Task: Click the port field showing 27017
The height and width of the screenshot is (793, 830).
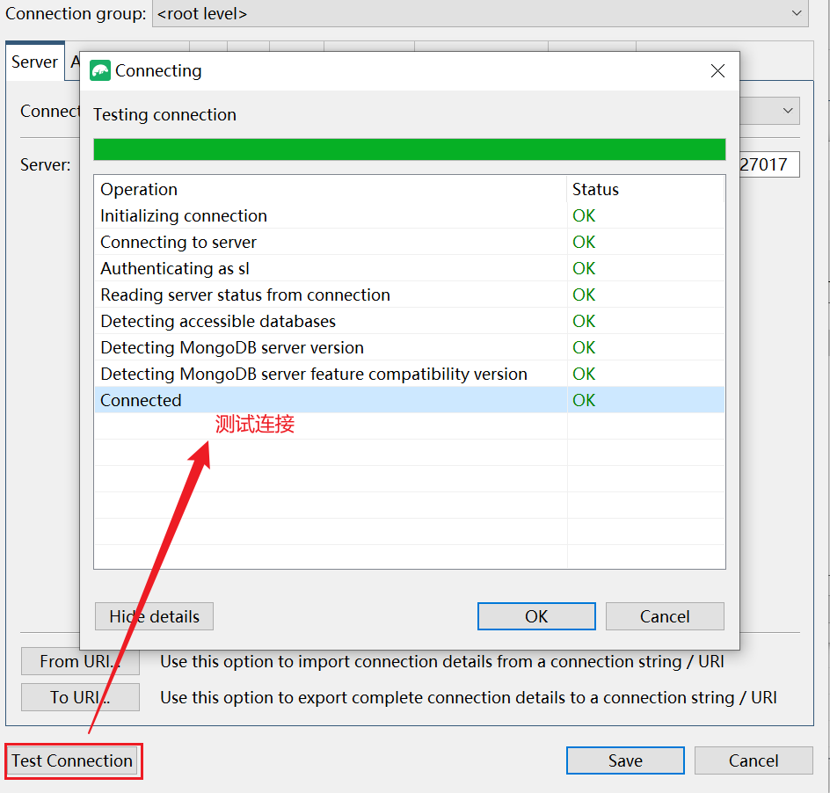Action: 769,164
